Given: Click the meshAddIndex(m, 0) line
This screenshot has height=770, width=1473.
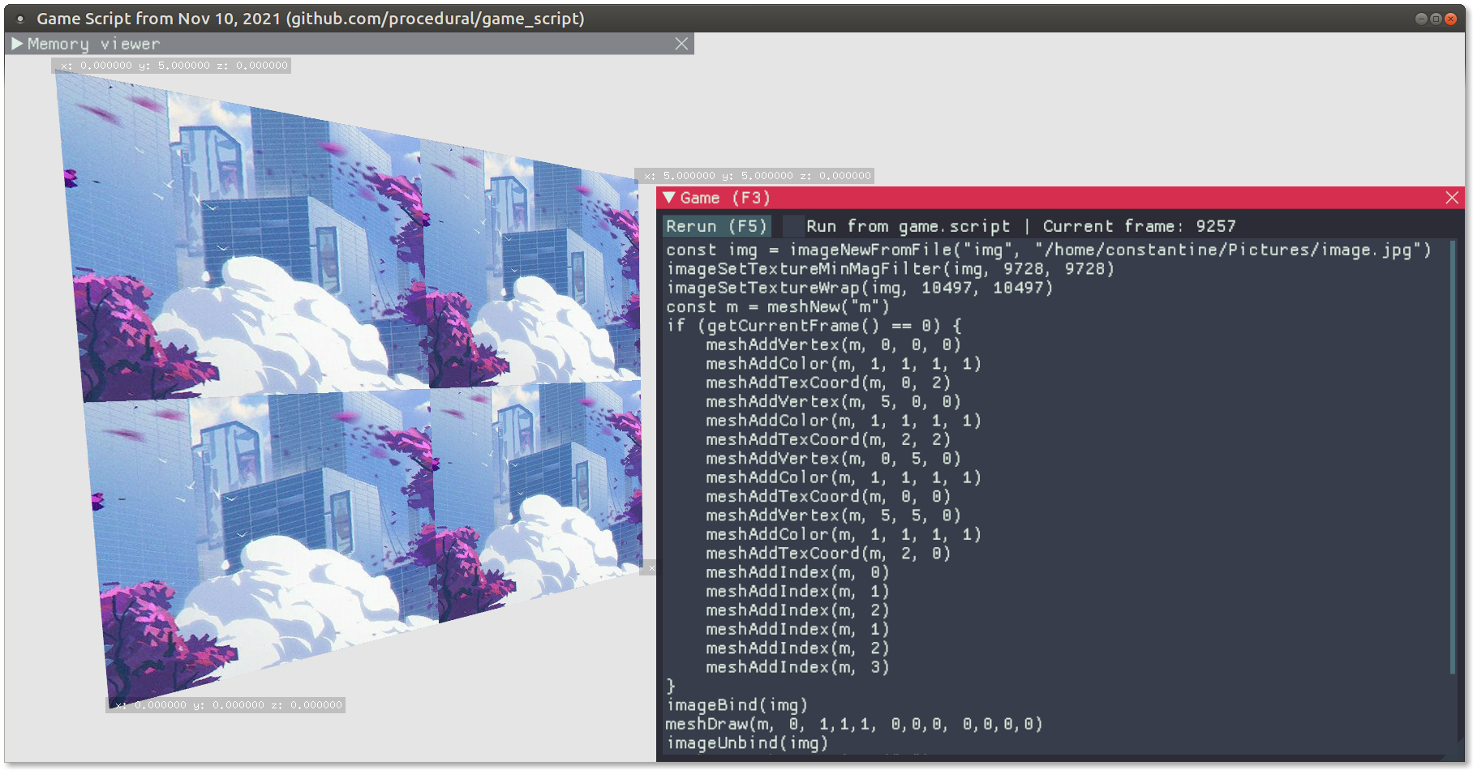Looking at the screenshot, I should (x=797, y=572).
